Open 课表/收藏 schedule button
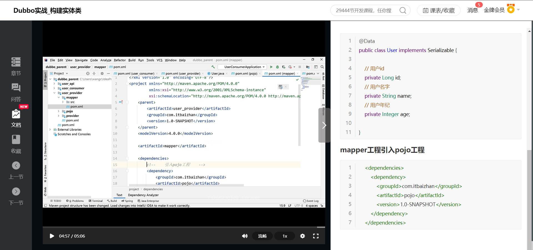 click(439, 11)
